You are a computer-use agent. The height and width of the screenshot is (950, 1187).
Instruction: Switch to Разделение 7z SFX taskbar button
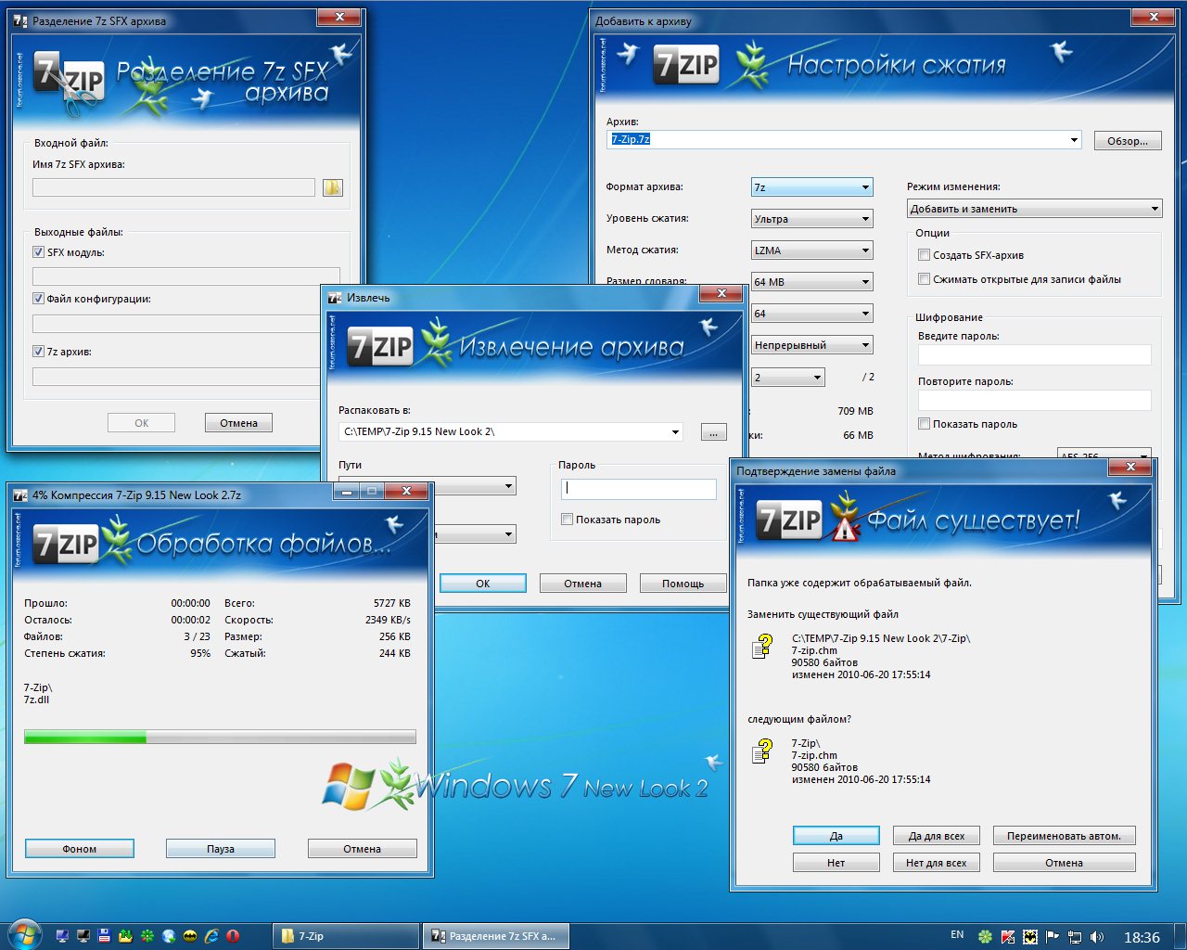tap(495, 936)
